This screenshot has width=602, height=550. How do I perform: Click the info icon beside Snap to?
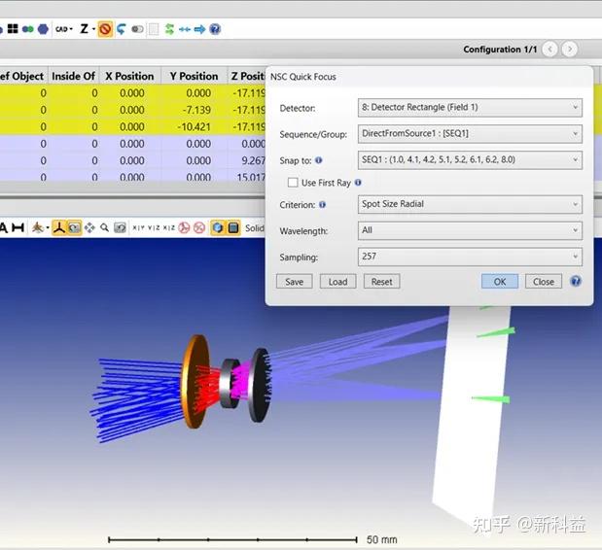tap(319, 160)
